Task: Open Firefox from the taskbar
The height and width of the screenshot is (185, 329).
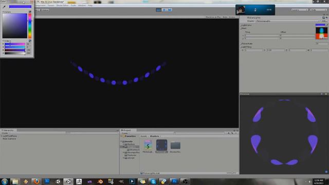Action: pos(36,181)
